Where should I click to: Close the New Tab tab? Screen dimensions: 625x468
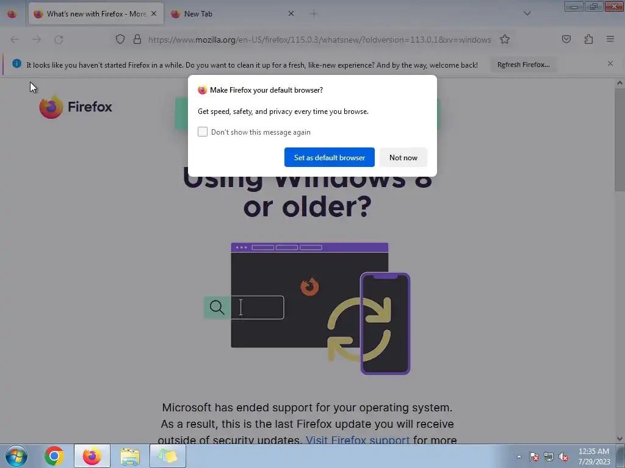(291, 14)
